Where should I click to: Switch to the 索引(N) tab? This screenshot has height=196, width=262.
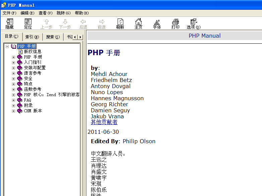click(x=32, y=37)
